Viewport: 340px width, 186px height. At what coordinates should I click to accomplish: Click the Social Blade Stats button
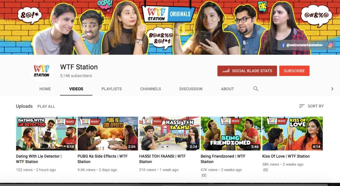247,71
